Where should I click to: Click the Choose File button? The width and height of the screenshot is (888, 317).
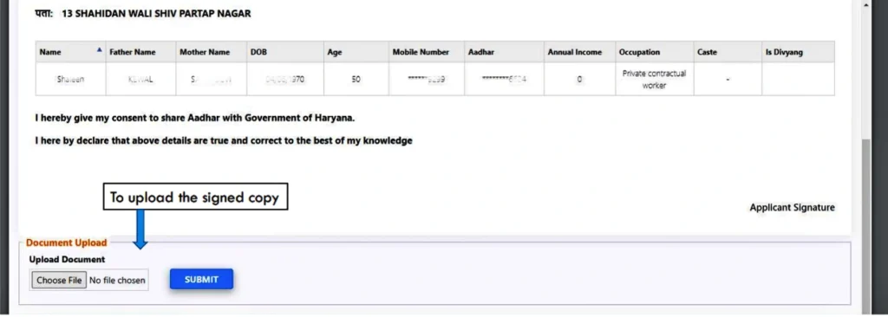pos(59,280)
